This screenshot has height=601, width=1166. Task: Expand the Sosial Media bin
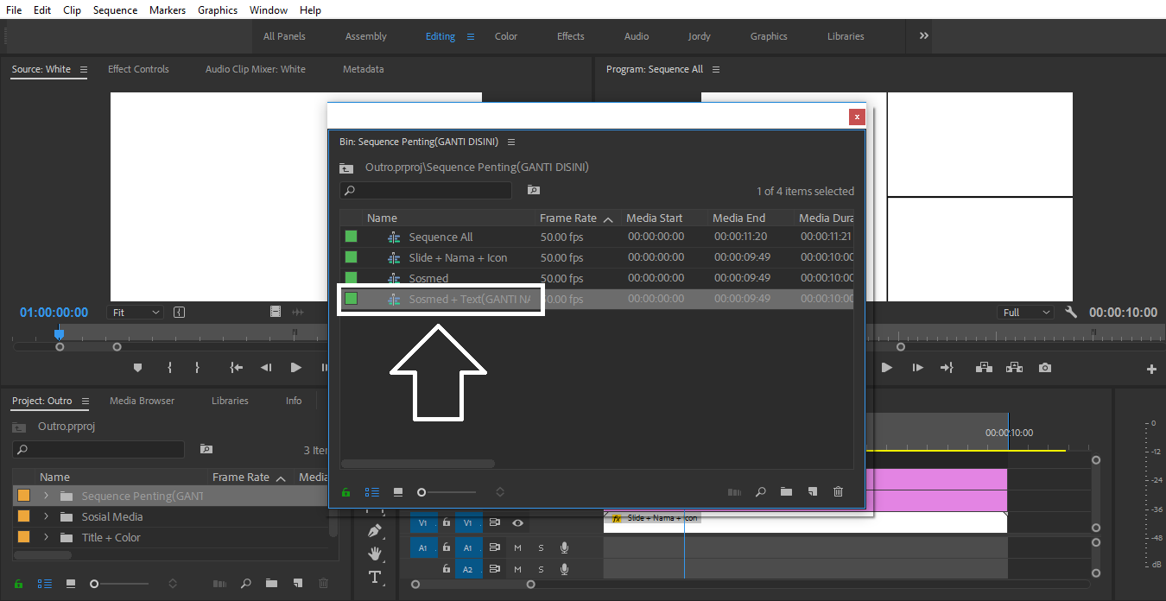(x=46, y=516)
